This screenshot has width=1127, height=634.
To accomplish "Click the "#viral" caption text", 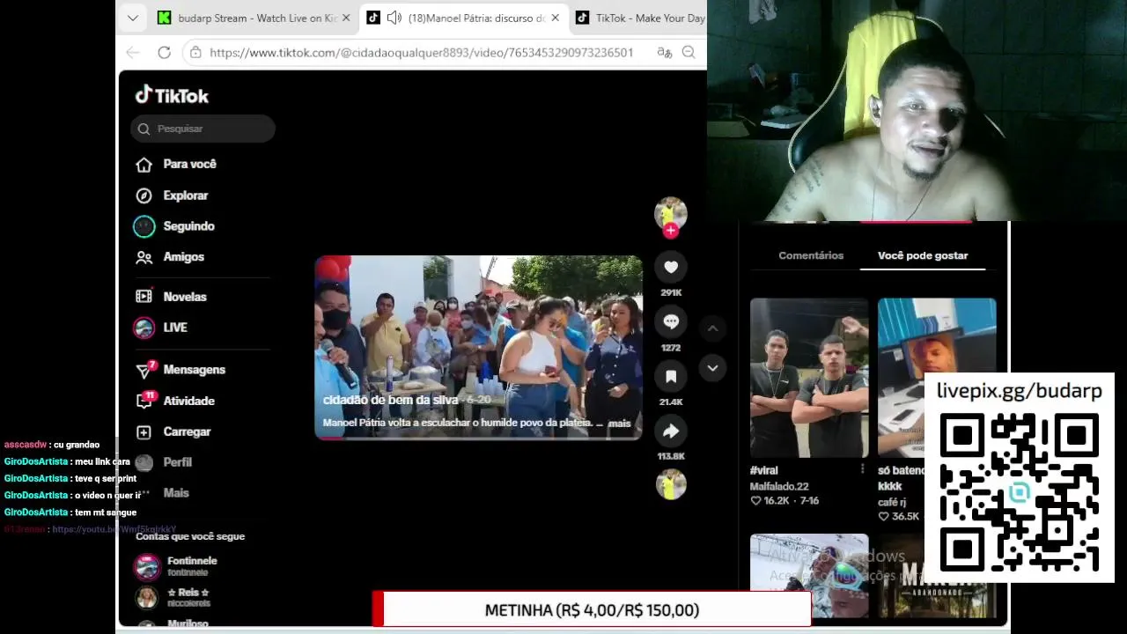I will [764, 470].
